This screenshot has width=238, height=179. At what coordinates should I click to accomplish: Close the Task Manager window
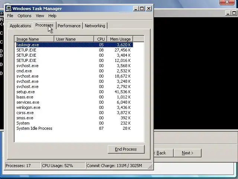(x=149, y=9)
